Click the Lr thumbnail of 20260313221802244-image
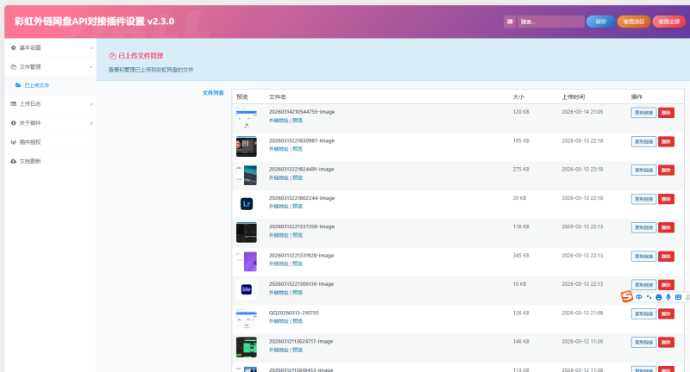The image size is (690, 372). 247,204
